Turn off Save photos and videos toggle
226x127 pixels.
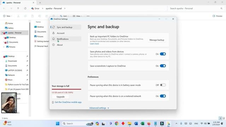[163, 54]
